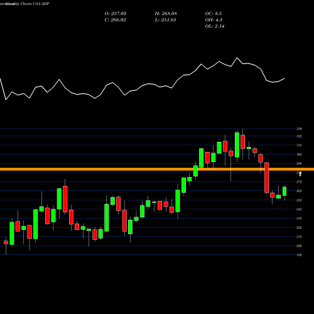This screenshot has width=314, height=314.
Task: Click the 222 price axis label
Action: point(299,227)
